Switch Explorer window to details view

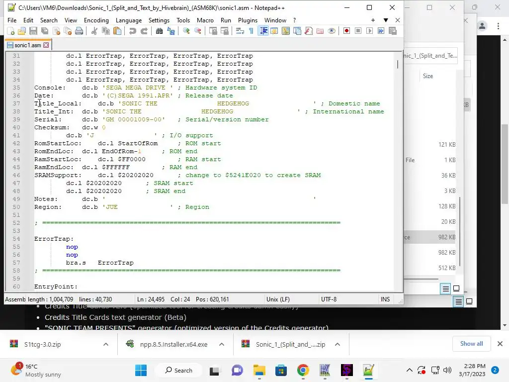(446, 288)
